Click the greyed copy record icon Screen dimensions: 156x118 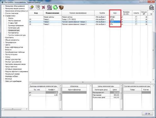pyautogui.click(x=38, y=7)
